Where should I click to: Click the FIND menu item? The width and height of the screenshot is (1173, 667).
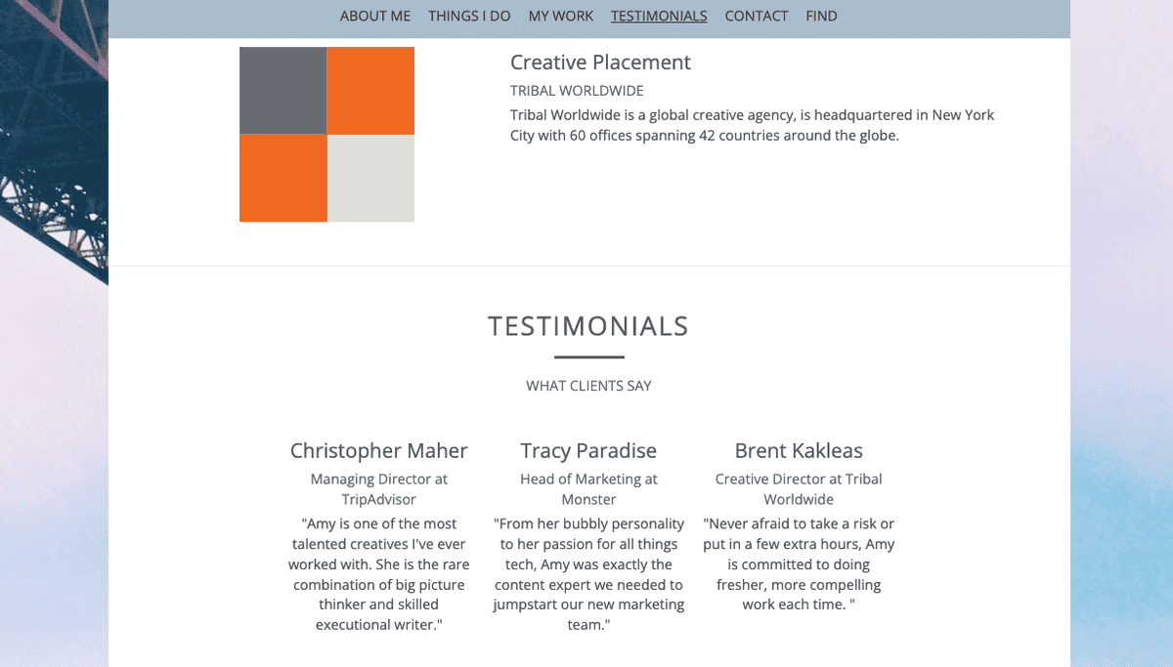(x=821, y=16)
